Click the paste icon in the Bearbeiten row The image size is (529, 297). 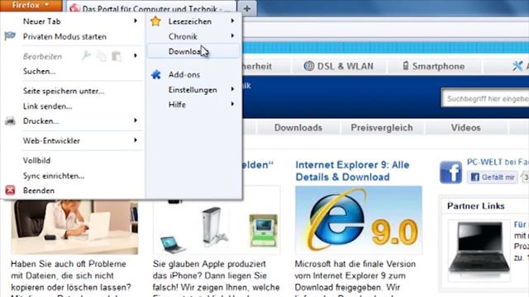117,56
